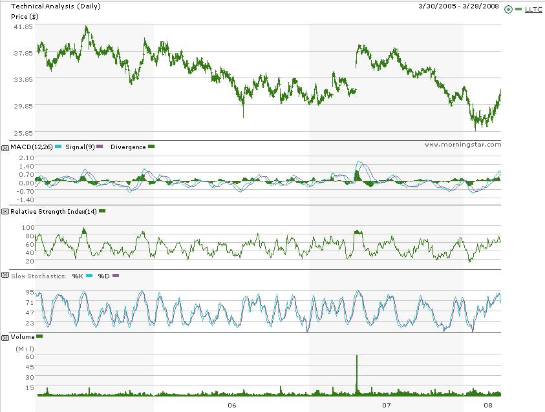The image size is (545, 412).
Task: Close the Relative Strength Index panel
Action: click(x=5, y=212)
